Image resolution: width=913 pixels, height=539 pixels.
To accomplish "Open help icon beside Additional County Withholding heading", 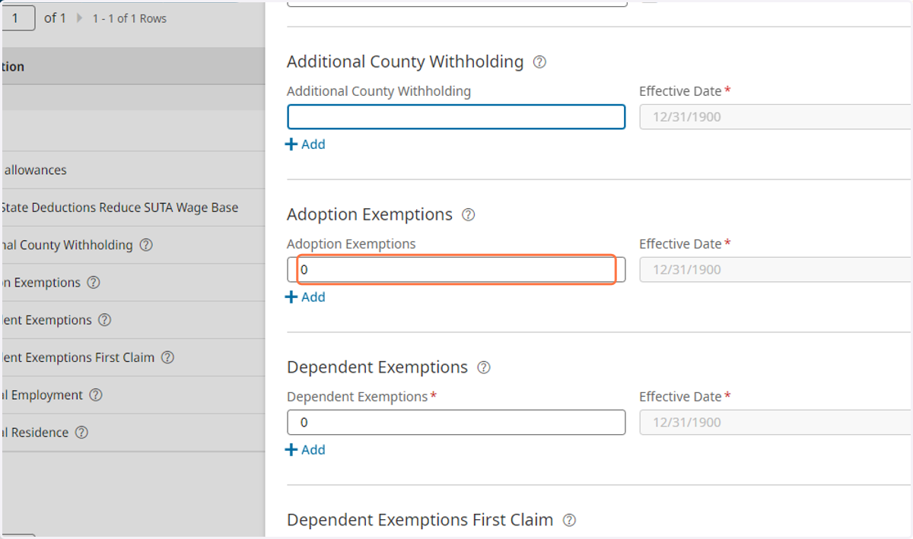I will pyautogui.click(x=539, y=62).
